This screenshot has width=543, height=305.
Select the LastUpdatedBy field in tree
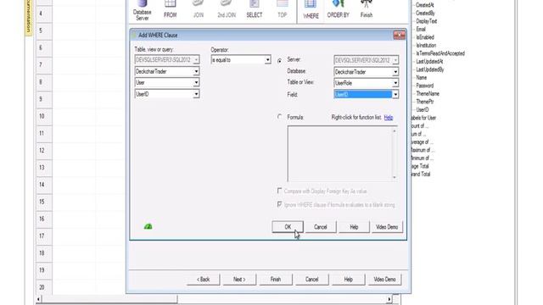click(x=430, y=69)
